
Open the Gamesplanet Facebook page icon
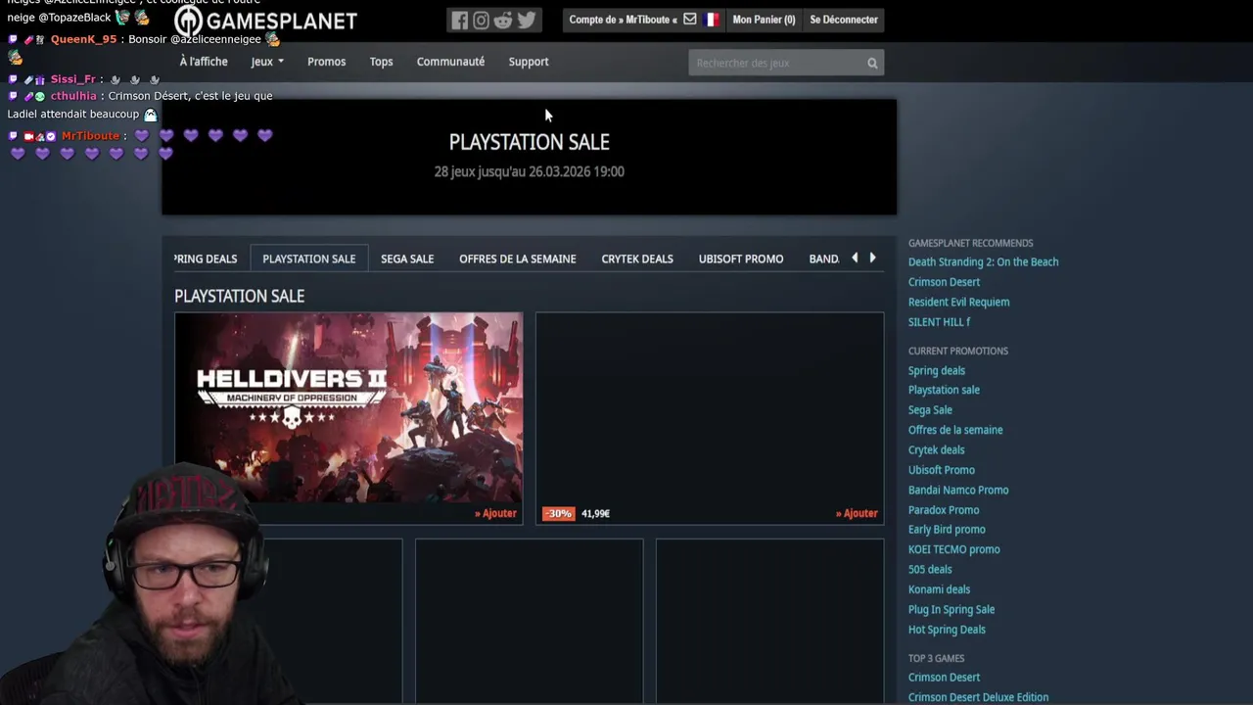(x=459, y=21)
